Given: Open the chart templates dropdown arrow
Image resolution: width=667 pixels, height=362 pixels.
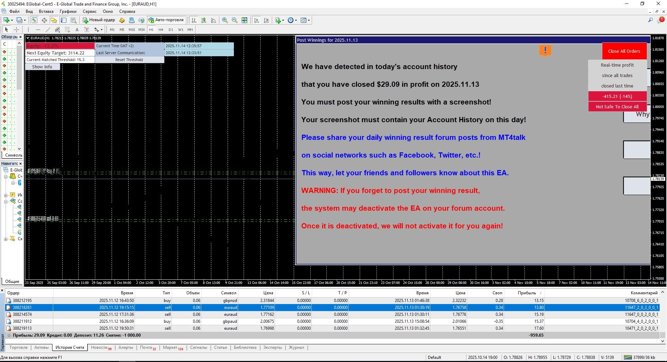Looking at the screenshot, I should 309,20.
